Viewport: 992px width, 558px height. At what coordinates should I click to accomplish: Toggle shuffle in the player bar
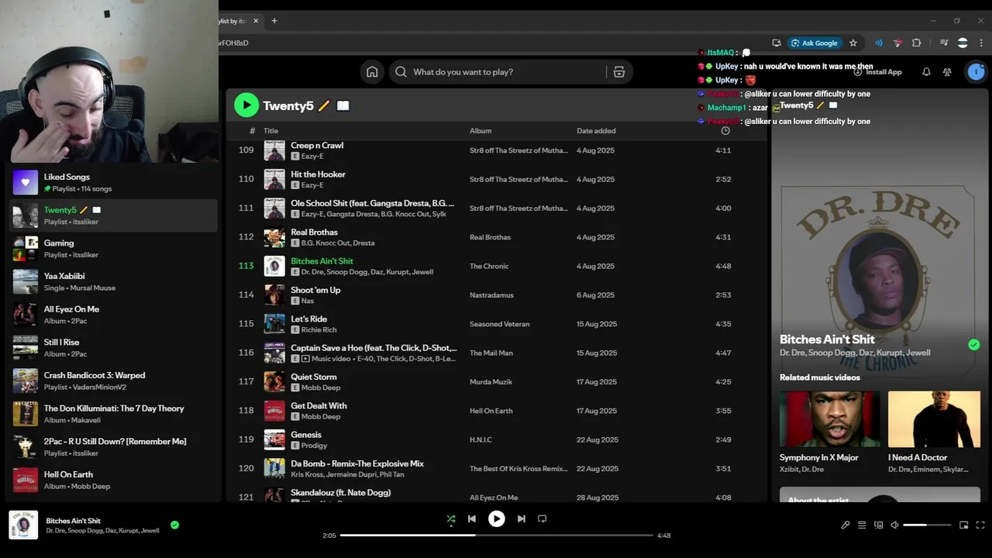pyautogui.click(x=451, y=519)
